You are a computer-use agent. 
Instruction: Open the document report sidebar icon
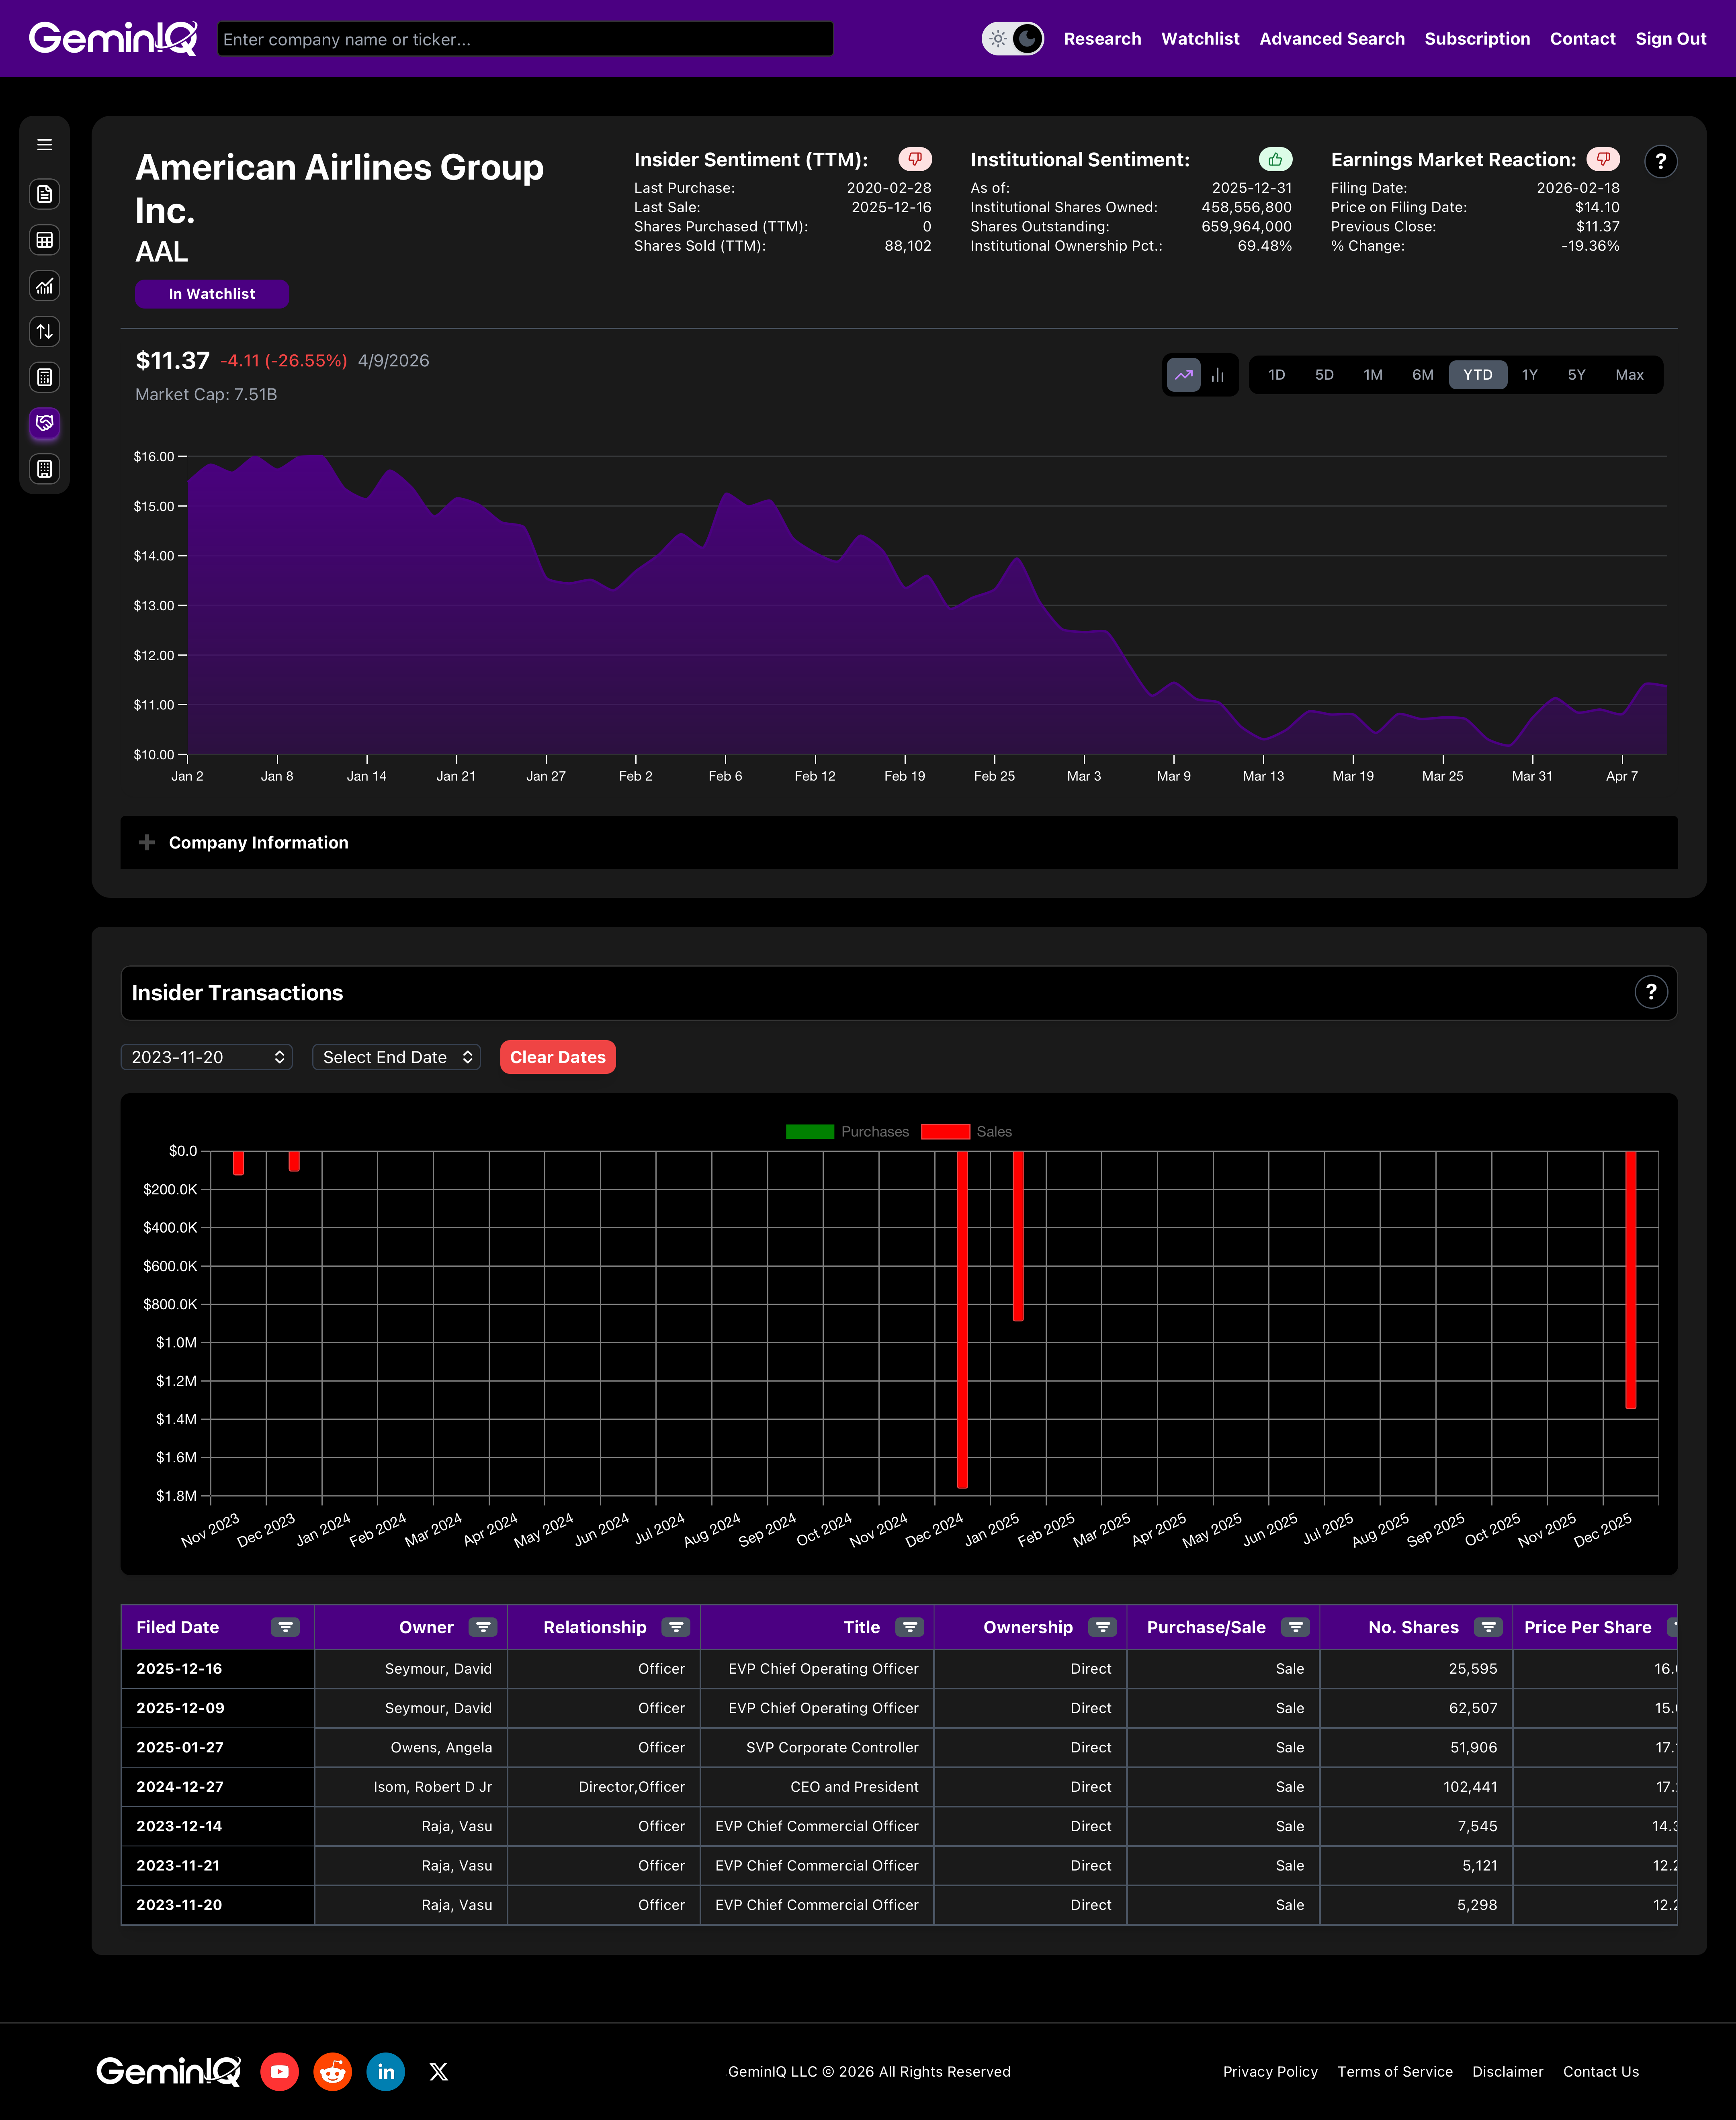[44, 194]
